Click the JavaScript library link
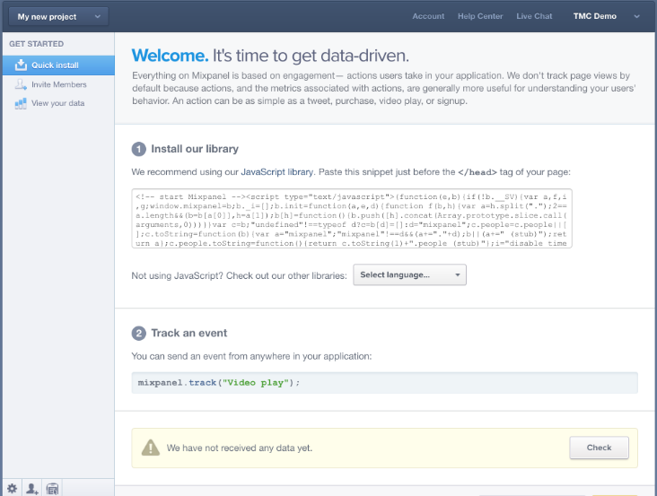 tap(277, 172)
